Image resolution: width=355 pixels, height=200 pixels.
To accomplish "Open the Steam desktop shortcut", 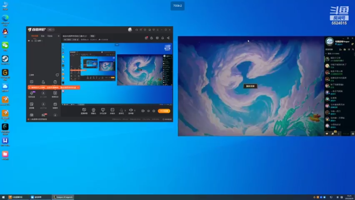I will pyautogui.click(x=5, y=60).
